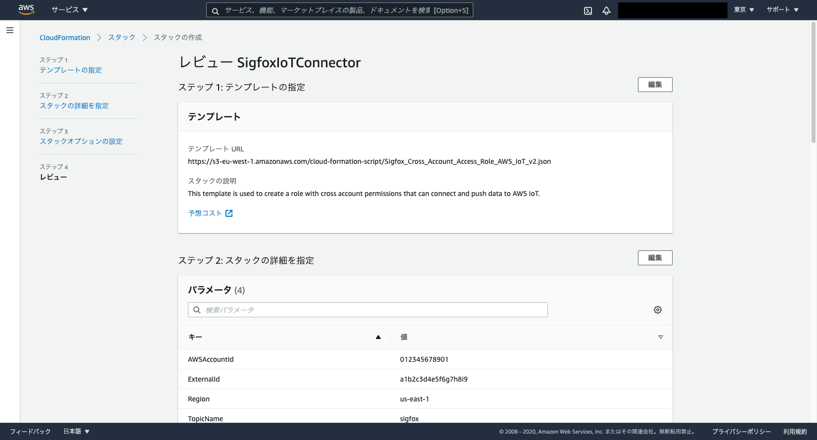The height and width of the screenshot is (440, 817).
Task: Open the CloudShell terminal icon
Action: [x=588, y=10]
